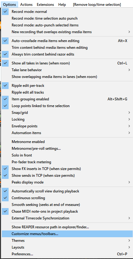
Task: Toggle Continuous scrolling
Action: (67, 198)
